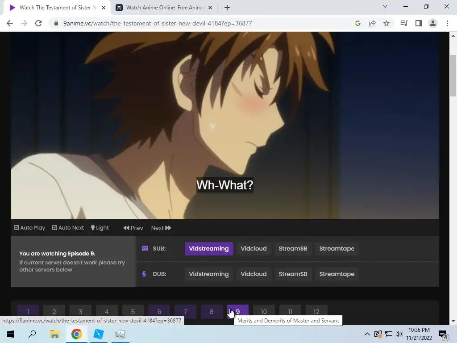The image size is (457, 343).
Task: Toggle the Auto Next checkbox
Action: tap(68, 228)
